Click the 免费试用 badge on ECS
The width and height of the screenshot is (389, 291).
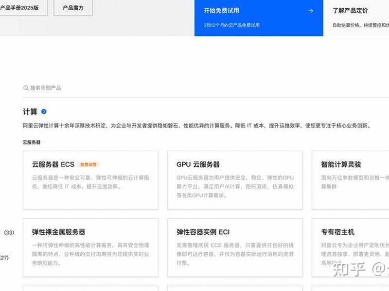(x=88, y=164)
